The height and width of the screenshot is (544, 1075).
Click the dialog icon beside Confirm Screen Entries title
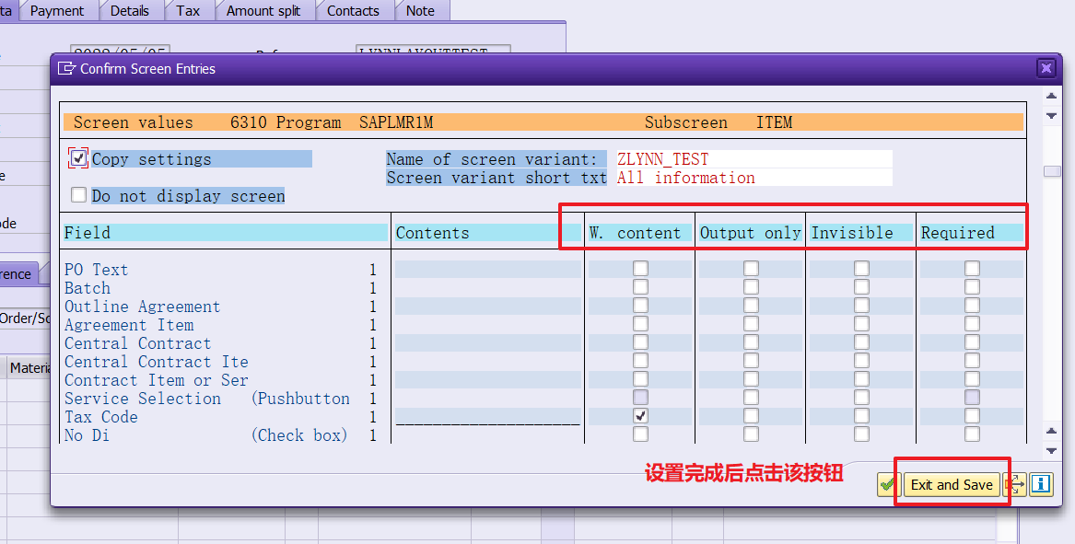[66, 68]
